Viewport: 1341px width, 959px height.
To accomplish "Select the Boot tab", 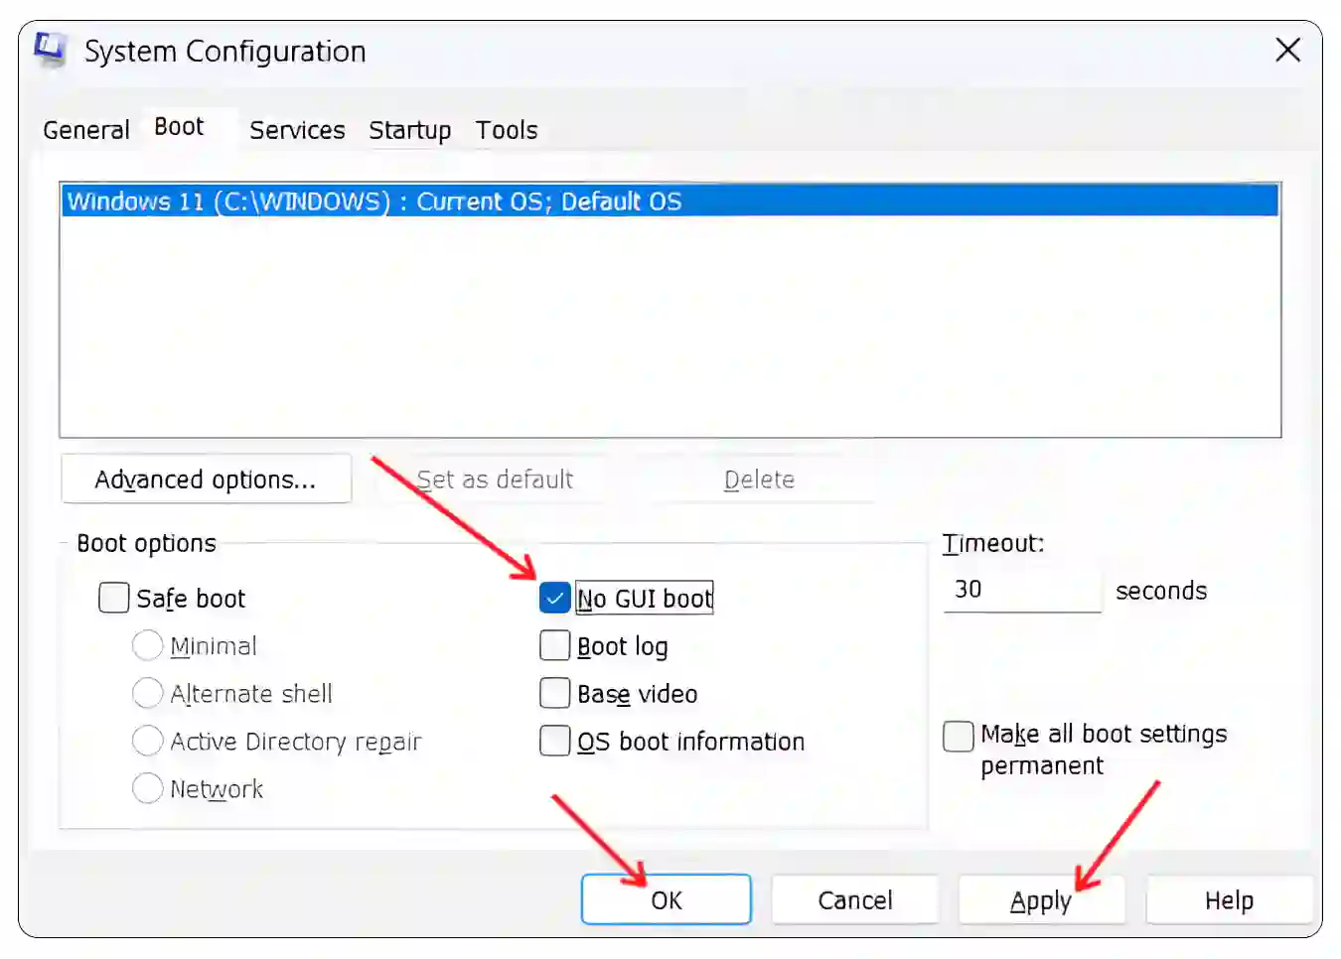I will (179, 127).
